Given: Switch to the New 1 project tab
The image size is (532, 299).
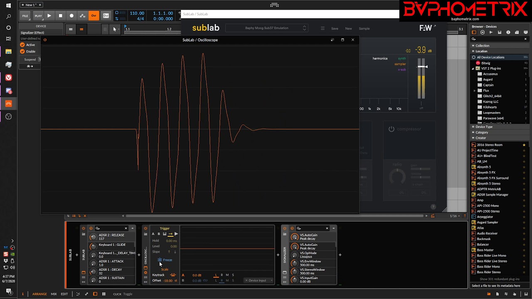Looking at the screenshot, I should [x=31, y=5].
